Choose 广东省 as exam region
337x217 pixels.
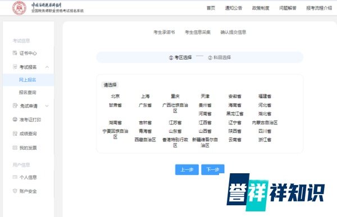click(145, 105)
